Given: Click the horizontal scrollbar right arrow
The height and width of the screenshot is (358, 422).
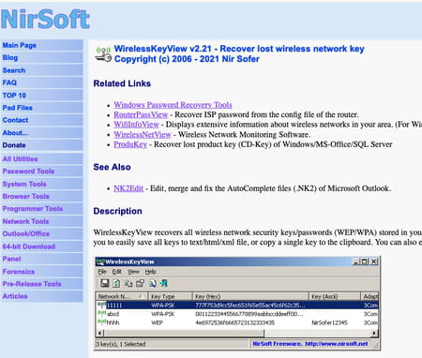Looking at the screenshot, I should click(374, 334).
